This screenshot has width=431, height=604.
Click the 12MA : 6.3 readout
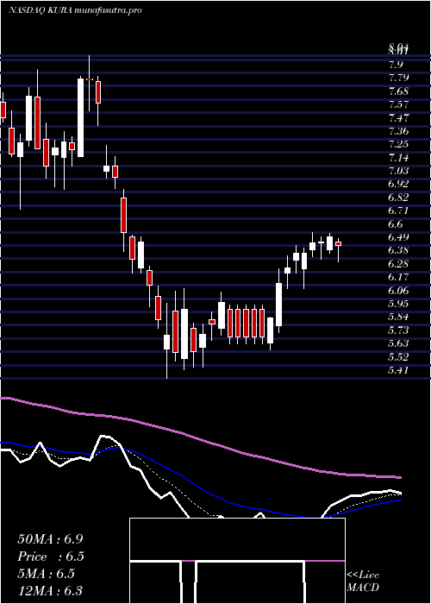(50, 591)
